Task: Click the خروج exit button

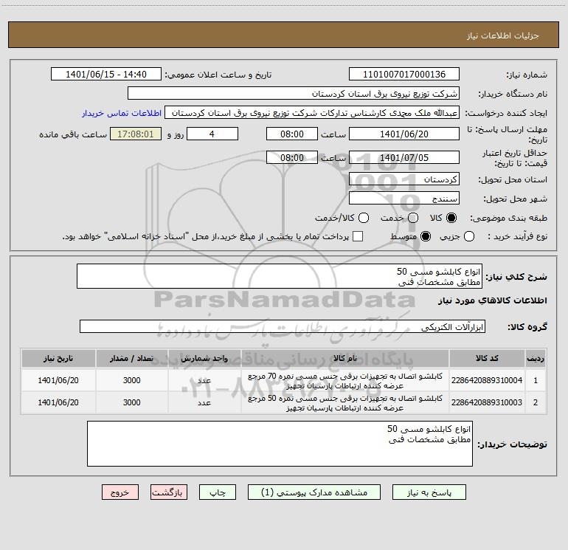Action: [x=120, y=492]
